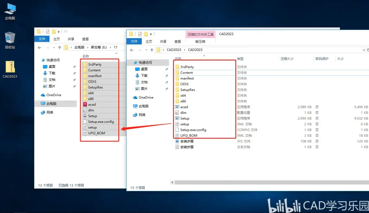This screenshot has width=369, height=213.
Task: Select acad application in CAD2023 window
Action: [184, 107]
